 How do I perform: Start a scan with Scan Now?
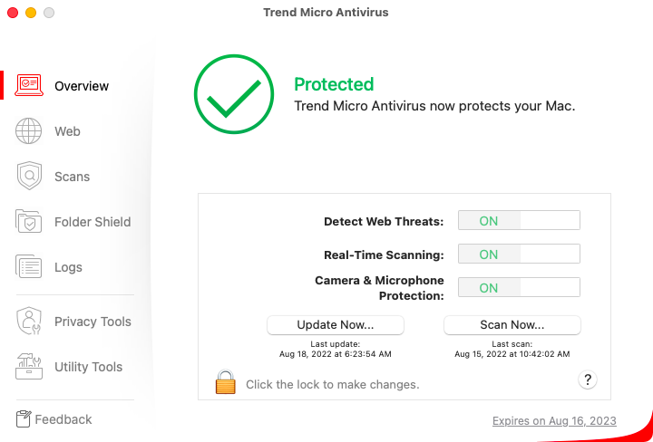click(512, 324)
